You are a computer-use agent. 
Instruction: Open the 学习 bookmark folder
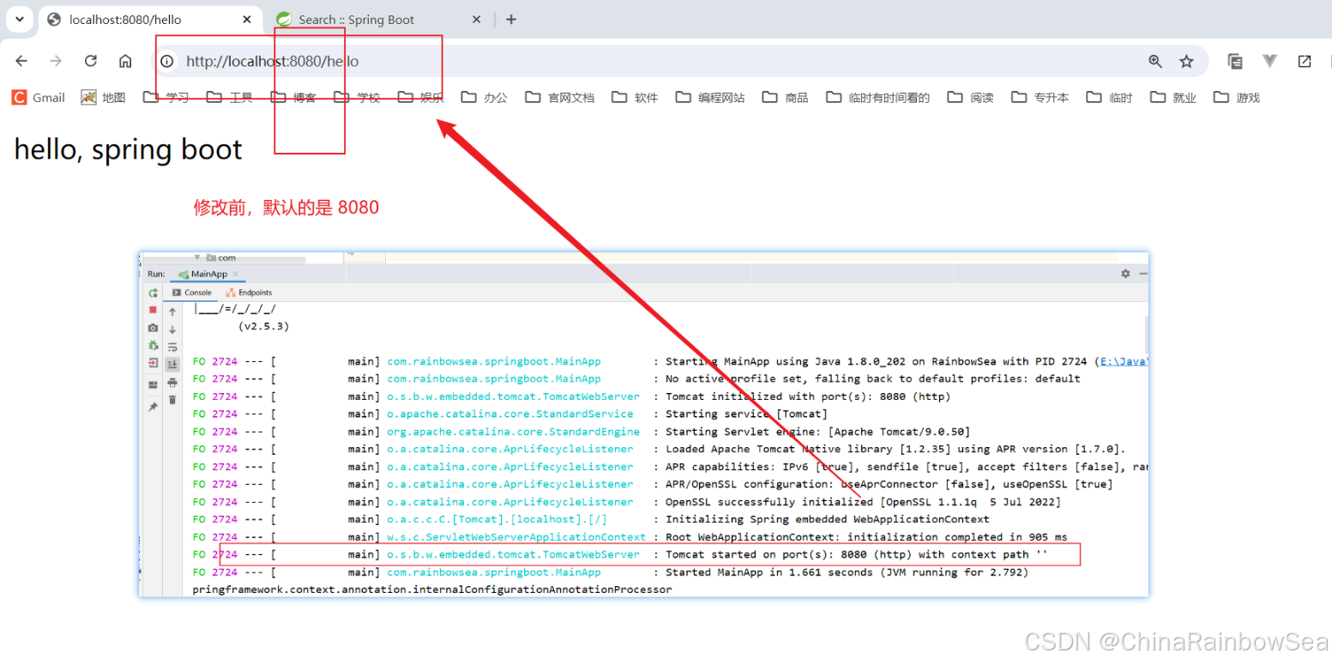tap(166, 98)
